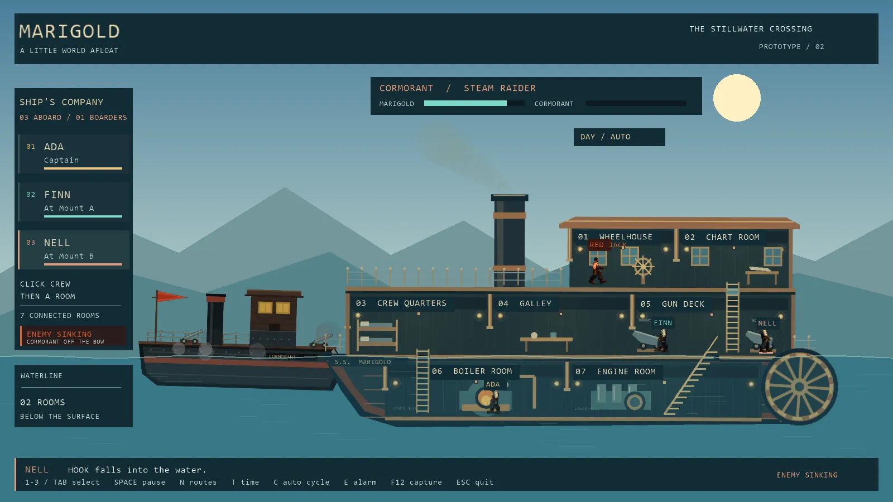Click the Cormorant's red flag
Image resolution: width=893 pixels, height=502 pixels.
pos(171,296)
